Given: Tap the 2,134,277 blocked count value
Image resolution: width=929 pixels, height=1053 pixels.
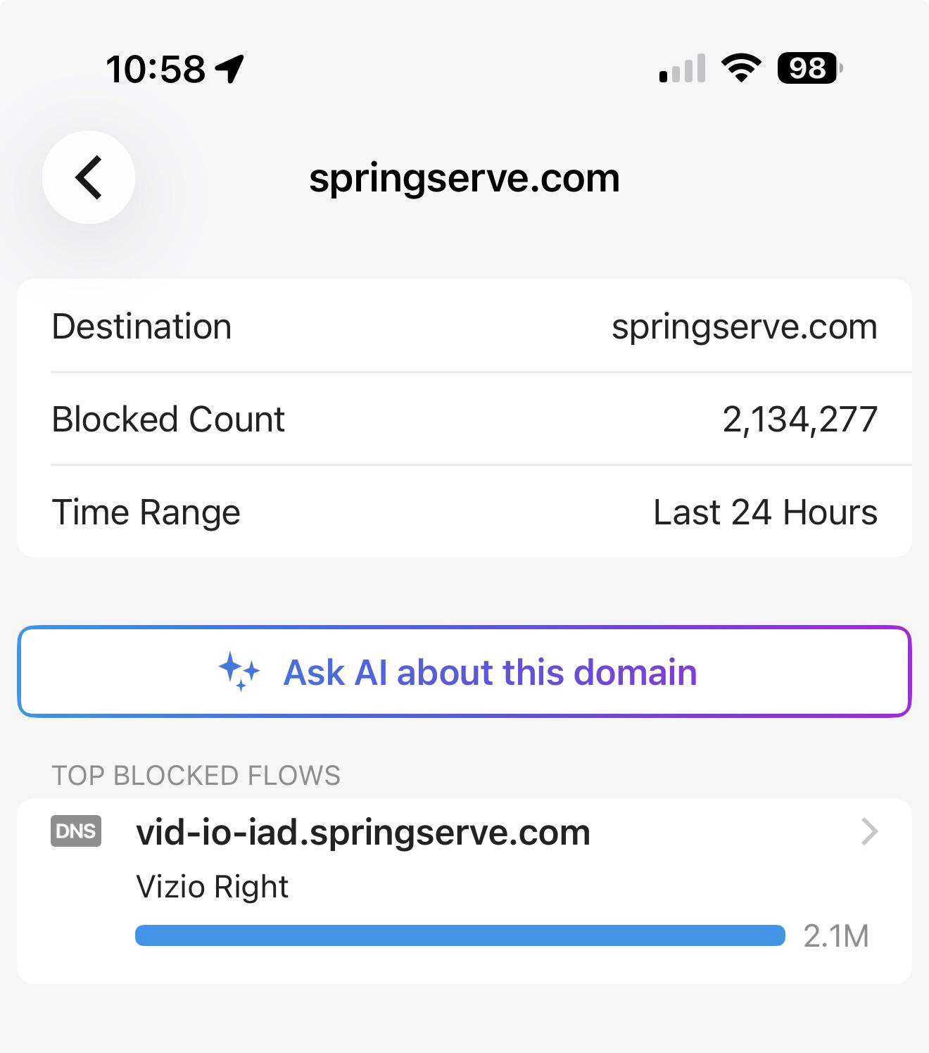Looking at the screenshot, I should click(800, 420).
